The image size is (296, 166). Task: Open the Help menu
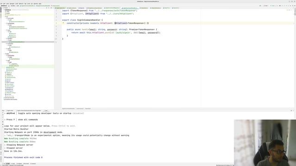pyautogui.click(x=40, y=4)
